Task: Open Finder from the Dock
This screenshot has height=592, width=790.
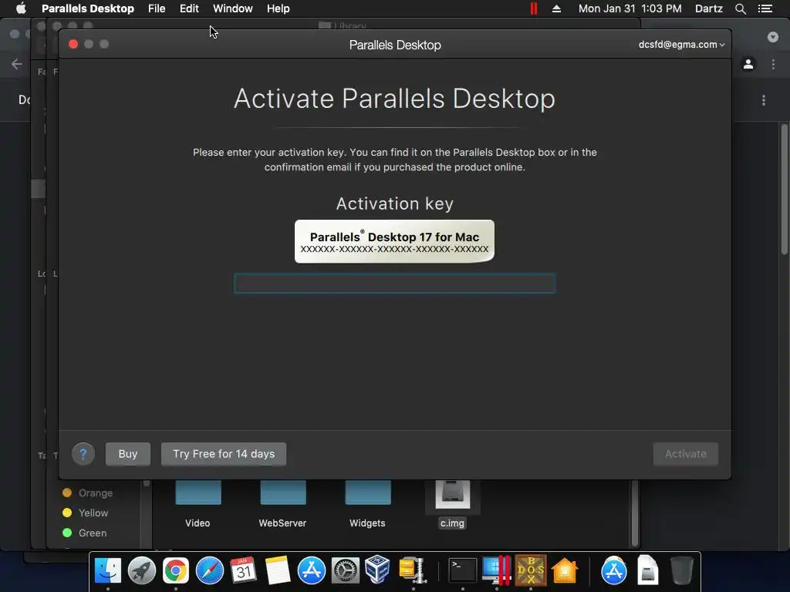Action: point(108,570)
